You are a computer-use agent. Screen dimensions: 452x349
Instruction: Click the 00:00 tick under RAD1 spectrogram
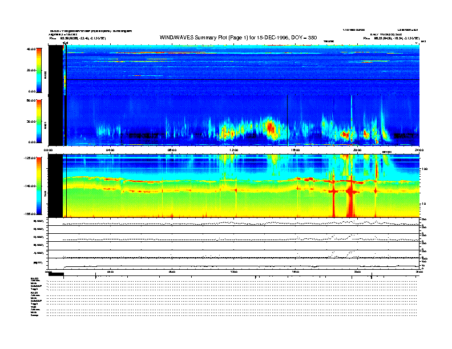(x=48, y=150)
